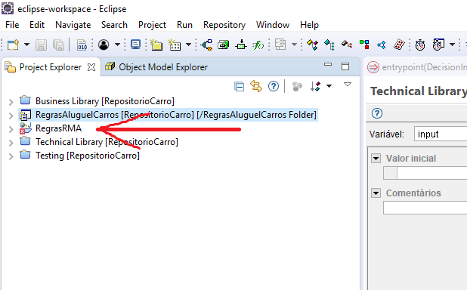Click the window with green arrow icon
Screen dimensions: 467x290
224,45
